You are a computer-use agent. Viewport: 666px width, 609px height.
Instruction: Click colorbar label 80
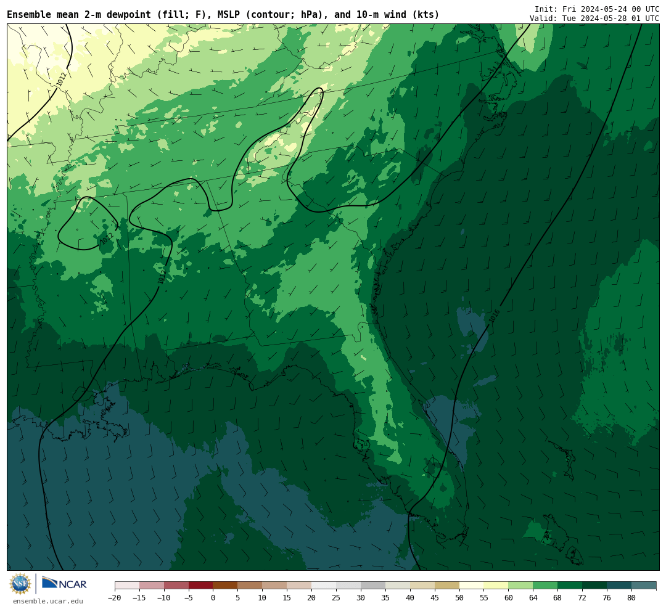pyautogui.click(x=631, y=598)
